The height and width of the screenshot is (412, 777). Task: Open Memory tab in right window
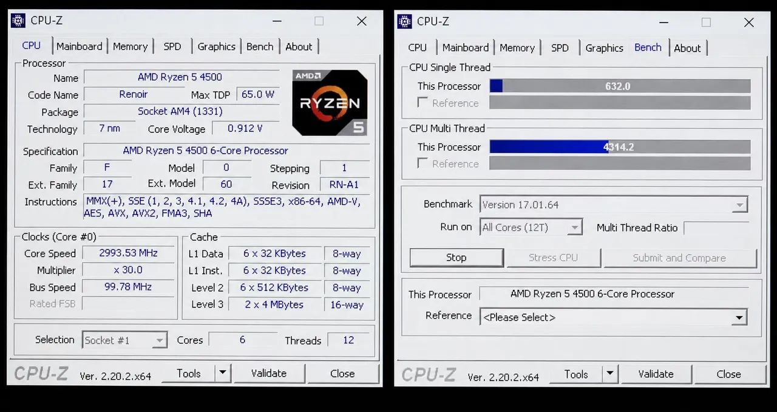[517, 47]
